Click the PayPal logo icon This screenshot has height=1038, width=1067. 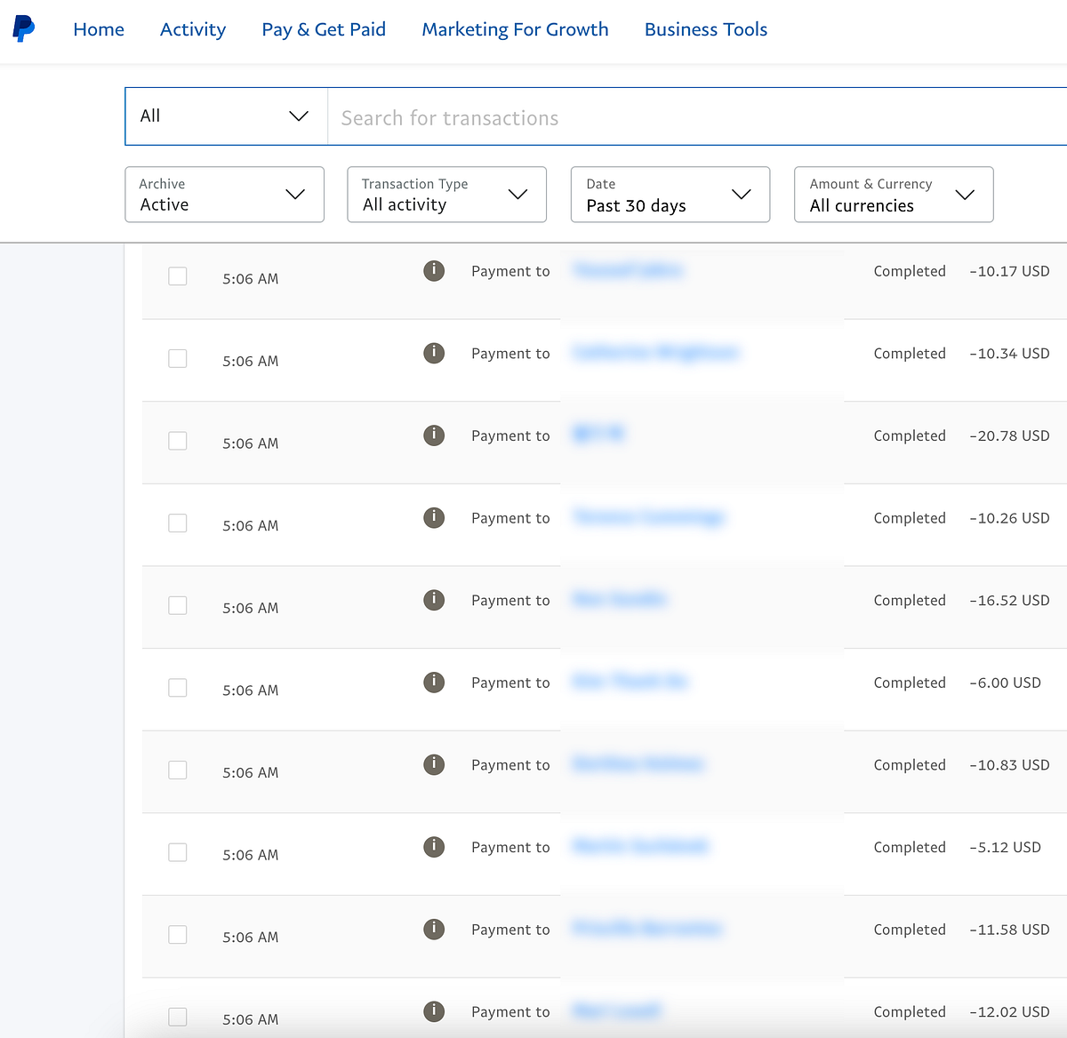point(22,28)
